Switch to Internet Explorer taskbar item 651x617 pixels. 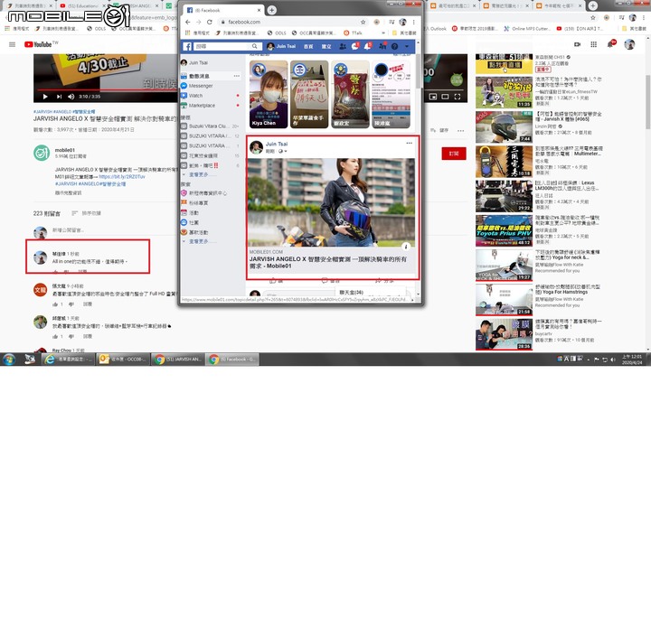tap(69, 360)
